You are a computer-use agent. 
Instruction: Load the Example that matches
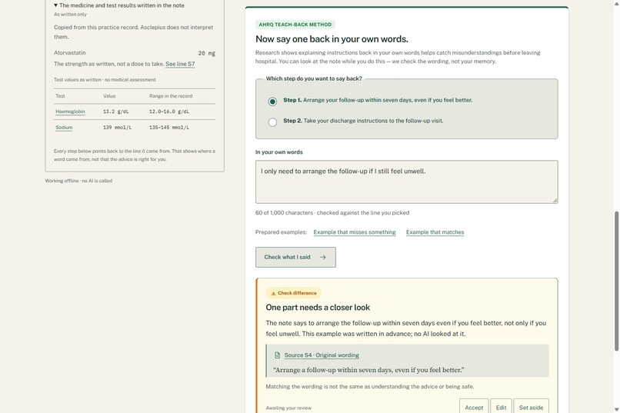tap(435, 232)
